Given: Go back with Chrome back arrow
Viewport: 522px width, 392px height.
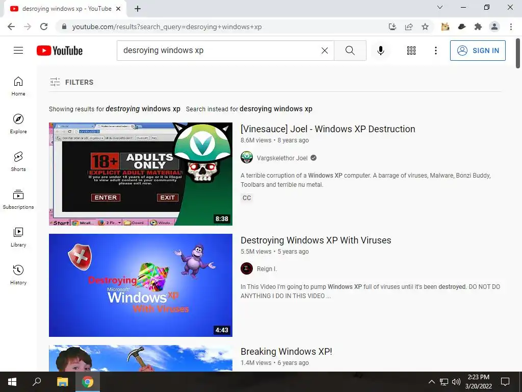Looking at the screenshot, I should [11, 27].
